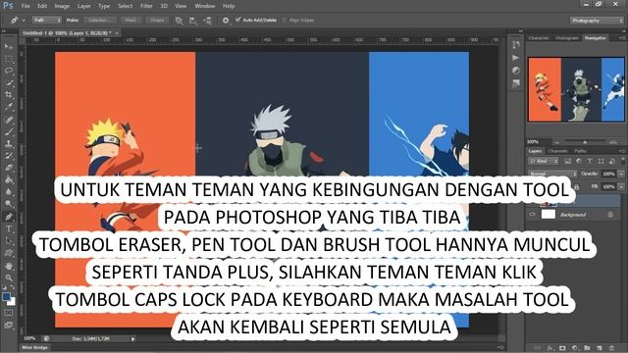628x353 pixels.
Task: Open the Opacity slider arrow
Action: point(621,174)
